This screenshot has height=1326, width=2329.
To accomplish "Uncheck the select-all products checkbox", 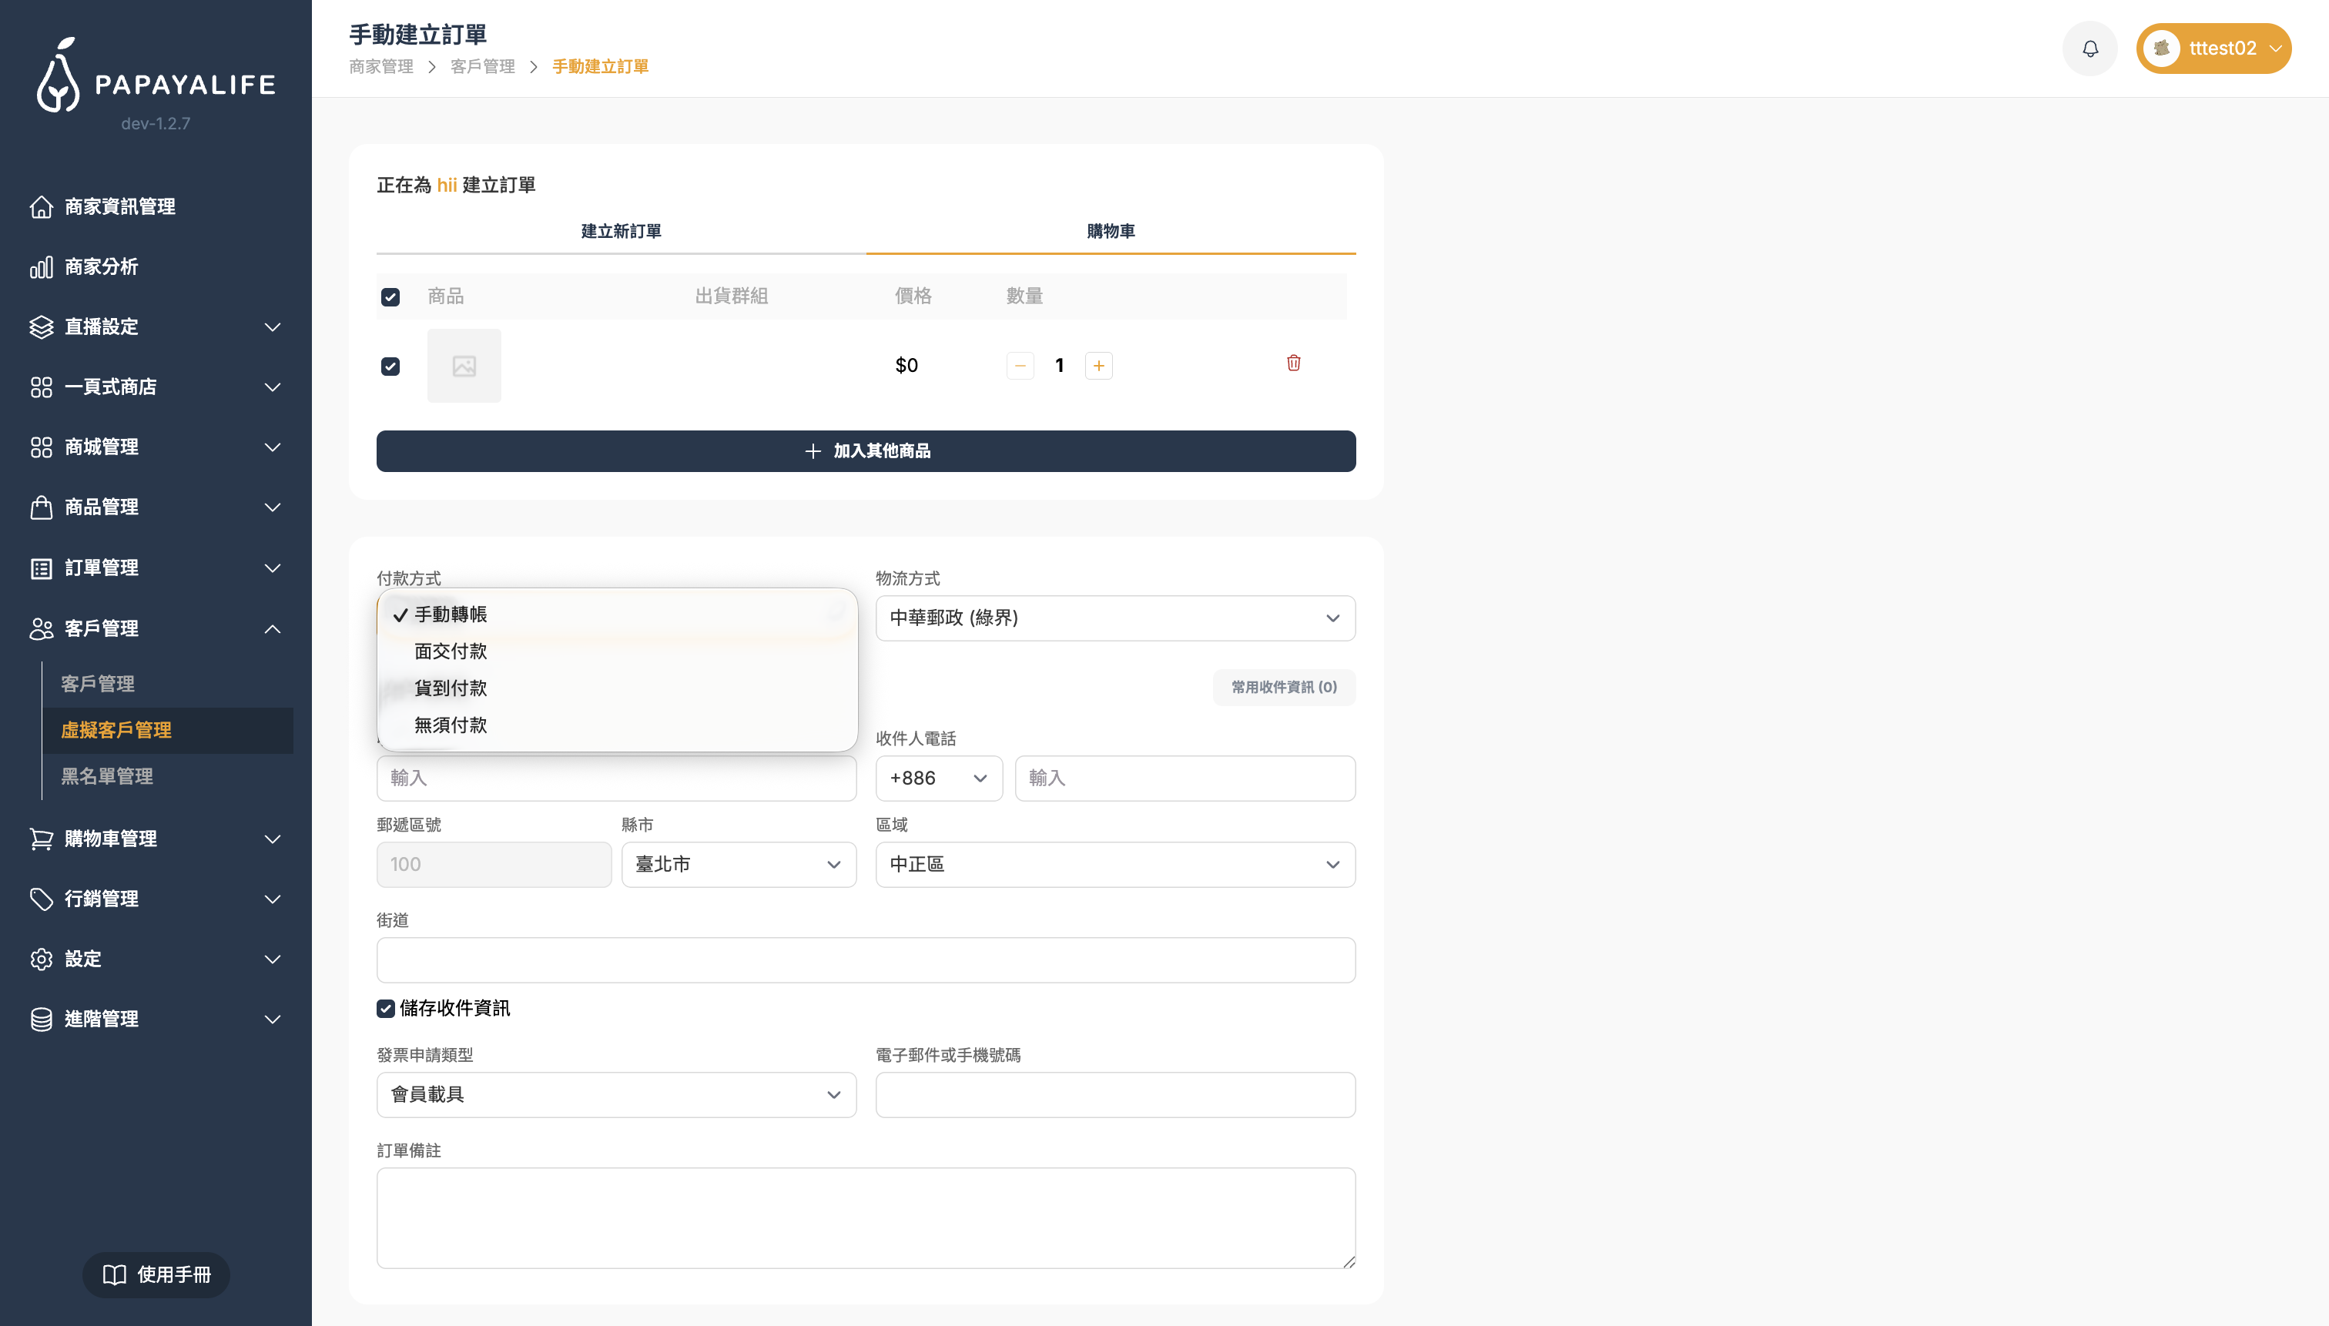I will point(390,296).
